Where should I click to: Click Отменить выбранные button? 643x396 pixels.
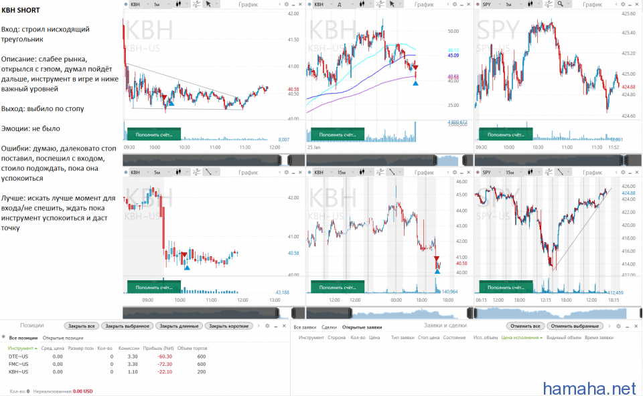click(575, 326)
